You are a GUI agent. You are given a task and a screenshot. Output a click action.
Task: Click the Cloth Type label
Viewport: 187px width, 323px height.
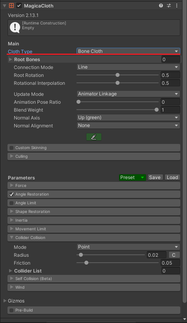point(20,52)
